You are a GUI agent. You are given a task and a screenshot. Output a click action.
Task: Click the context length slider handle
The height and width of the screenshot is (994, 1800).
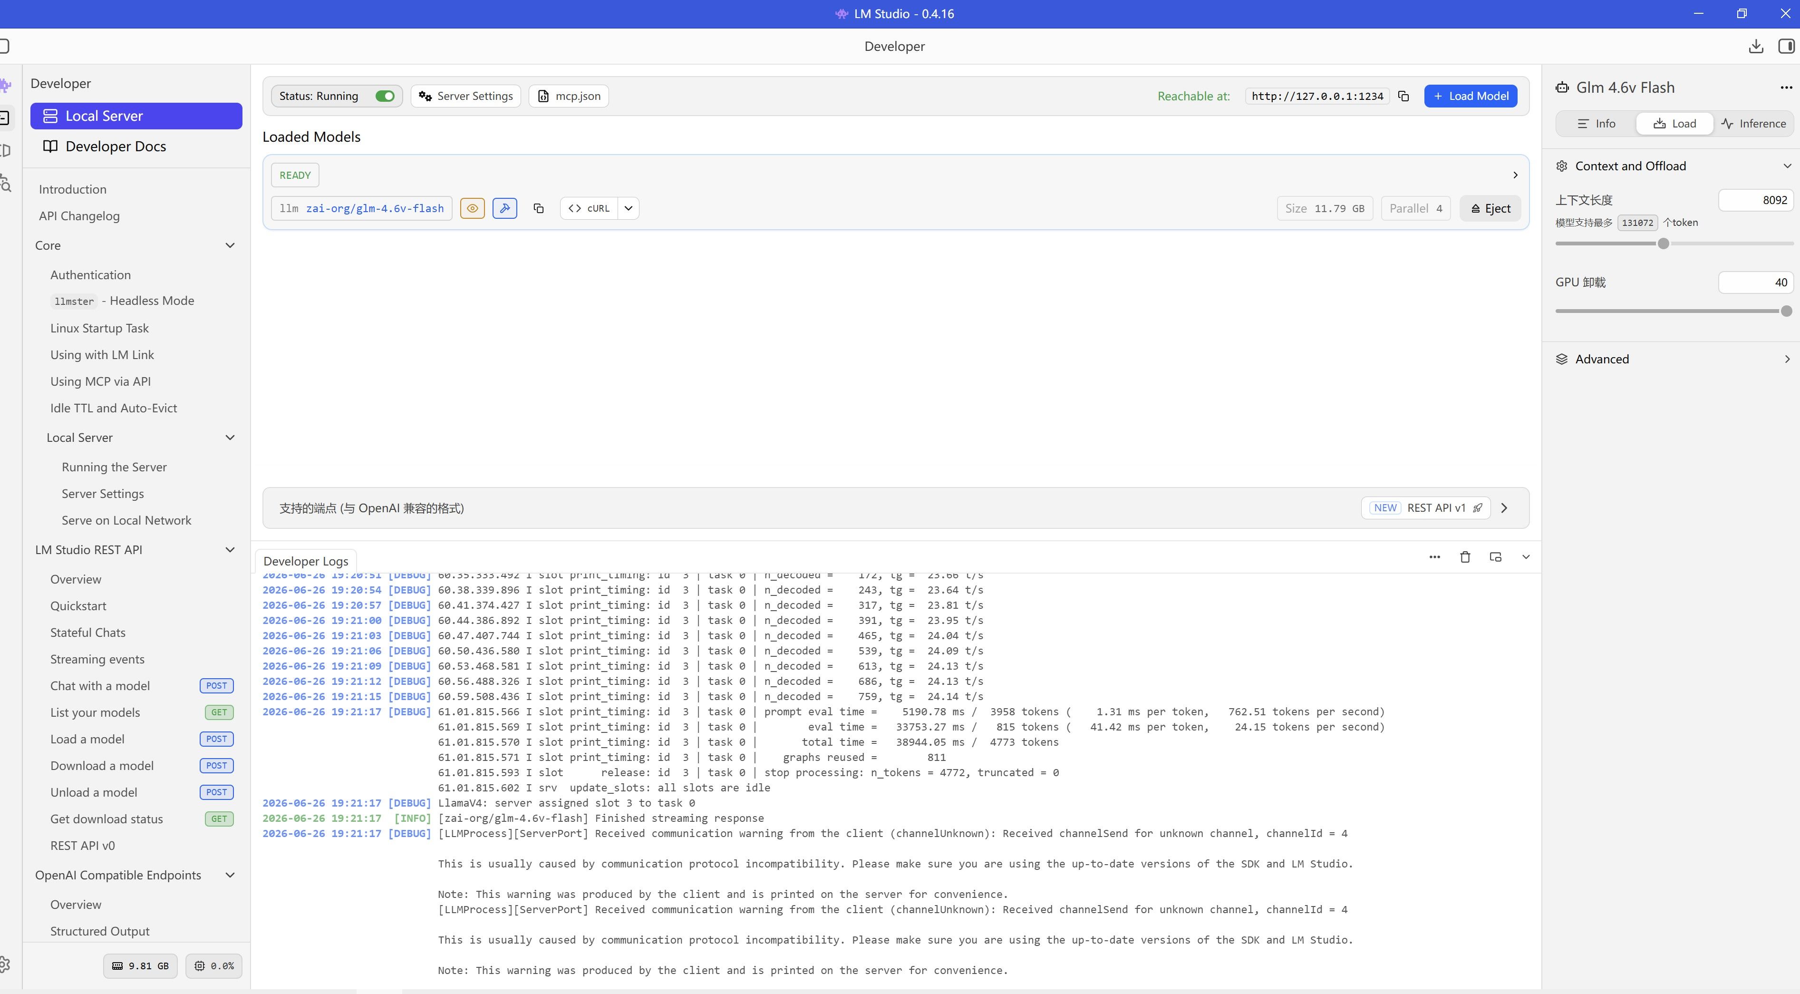1663,243
